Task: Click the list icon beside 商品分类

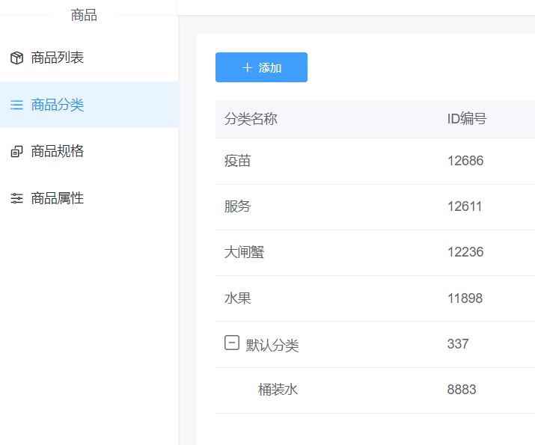Action: point(16,105)
